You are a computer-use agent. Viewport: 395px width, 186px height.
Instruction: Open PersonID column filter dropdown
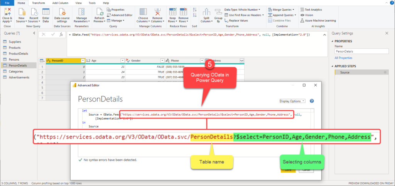pos(83,60)
